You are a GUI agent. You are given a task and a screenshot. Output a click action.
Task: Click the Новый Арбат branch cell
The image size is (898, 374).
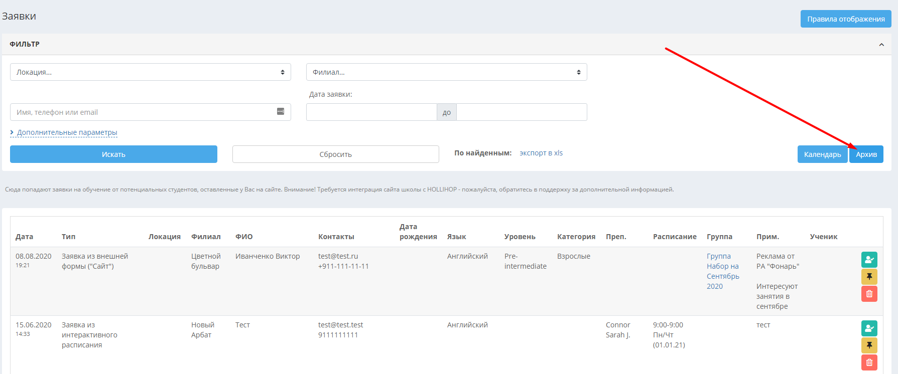point(203,330)
